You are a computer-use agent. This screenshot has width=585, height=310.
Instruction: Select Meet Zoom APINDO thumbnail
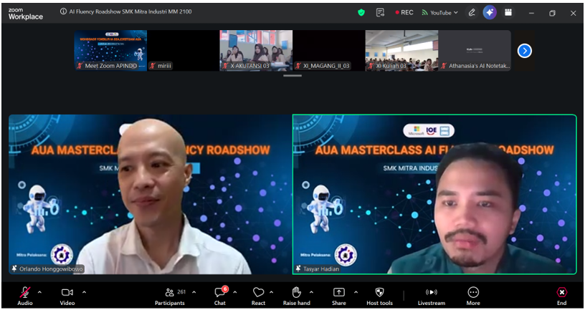pyautogui.click(x=110, y=50)
